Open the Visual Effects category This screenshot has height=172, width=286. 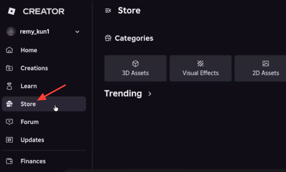(x=200, y=68)
